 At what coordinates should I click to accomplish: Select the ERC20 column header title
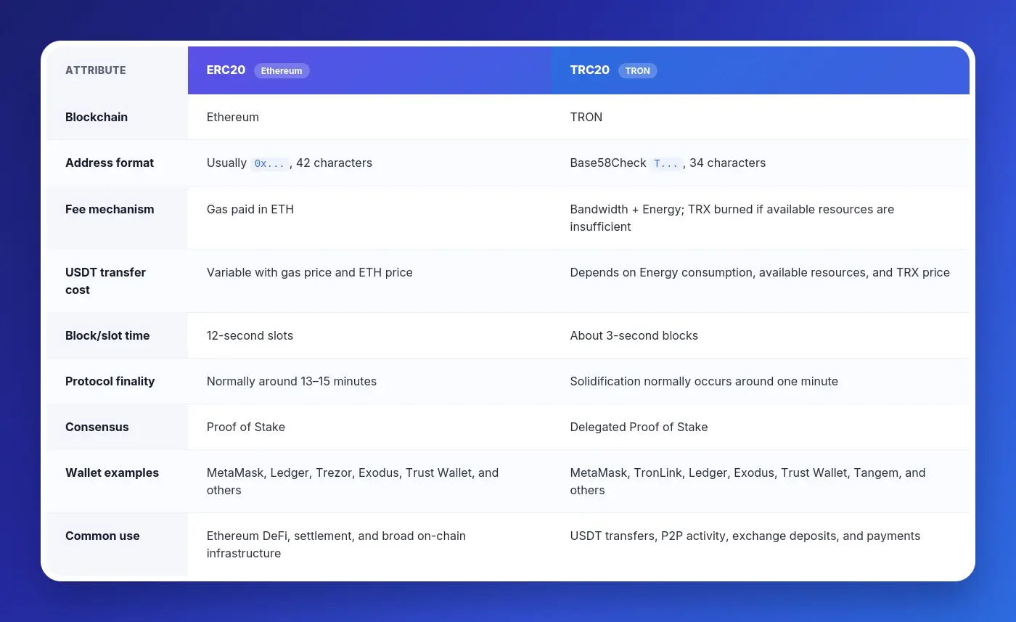tap(226, 70)
